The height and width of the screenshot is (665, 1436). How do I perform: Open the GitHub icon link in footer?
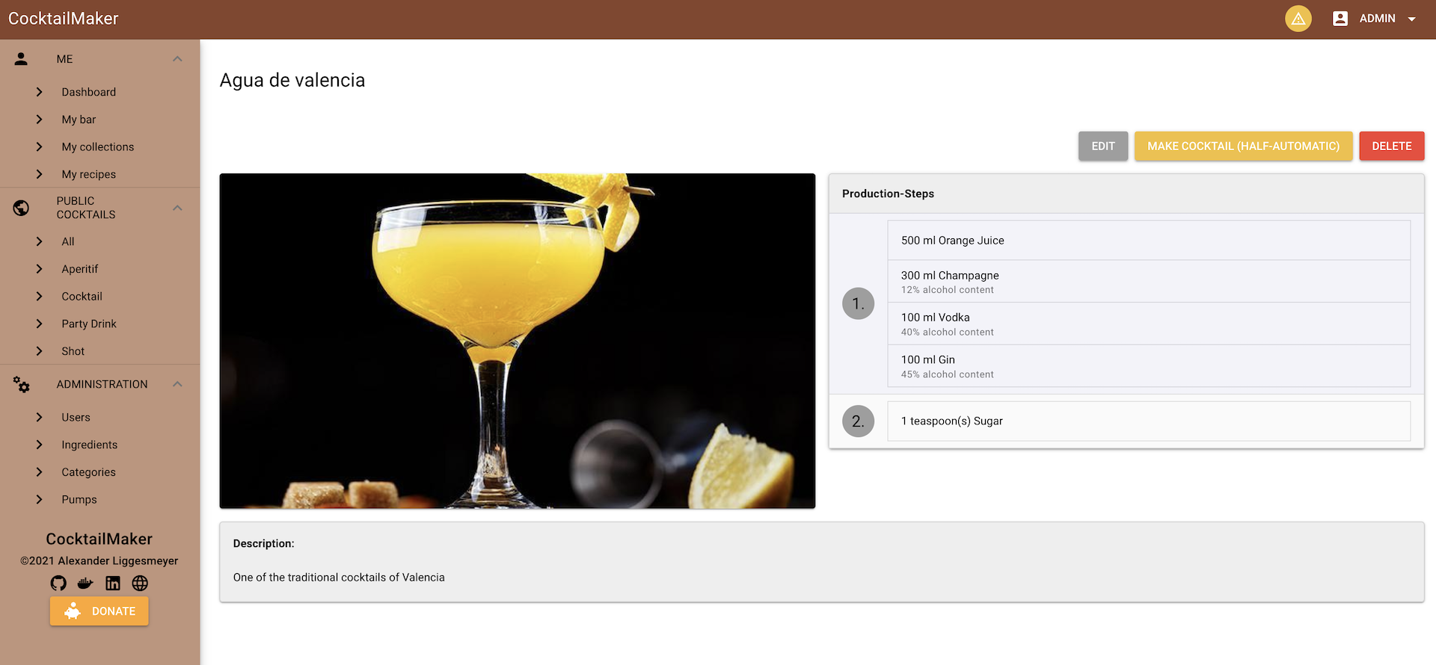click(x=58, y=584)
